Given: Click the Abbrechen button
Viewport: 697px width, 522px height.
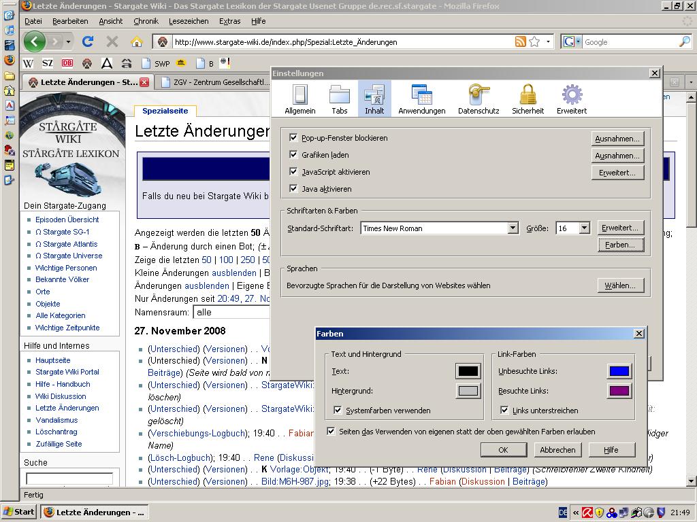Looking at the screenshot, I should pos(557,450).
